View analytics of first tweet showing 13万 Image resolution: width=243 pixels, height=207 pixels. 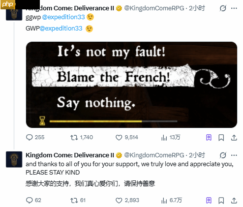coord(171,137)
